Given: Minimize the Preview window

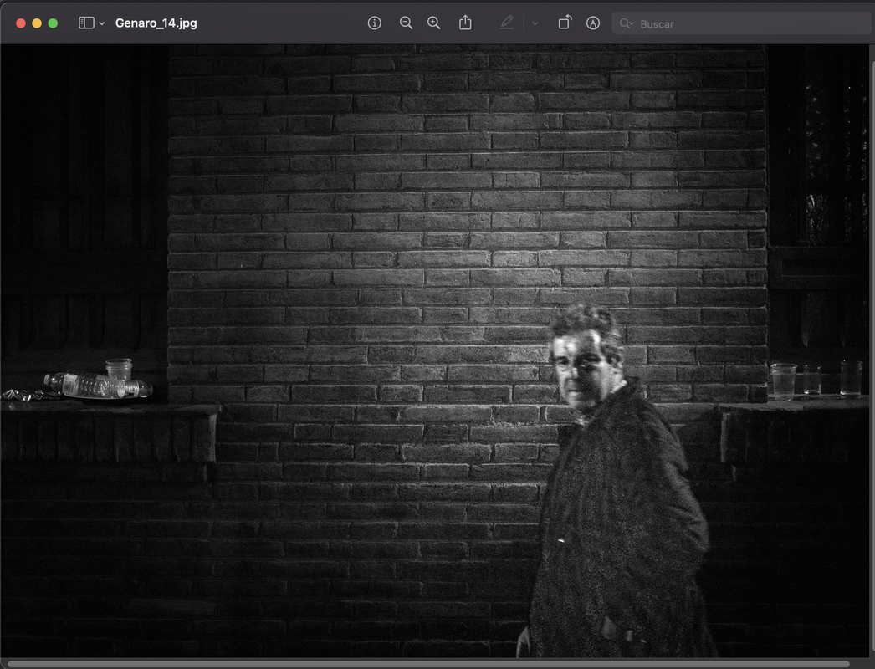Looking at the screenshot, I should pyautogui.click(x=37, y=23).
